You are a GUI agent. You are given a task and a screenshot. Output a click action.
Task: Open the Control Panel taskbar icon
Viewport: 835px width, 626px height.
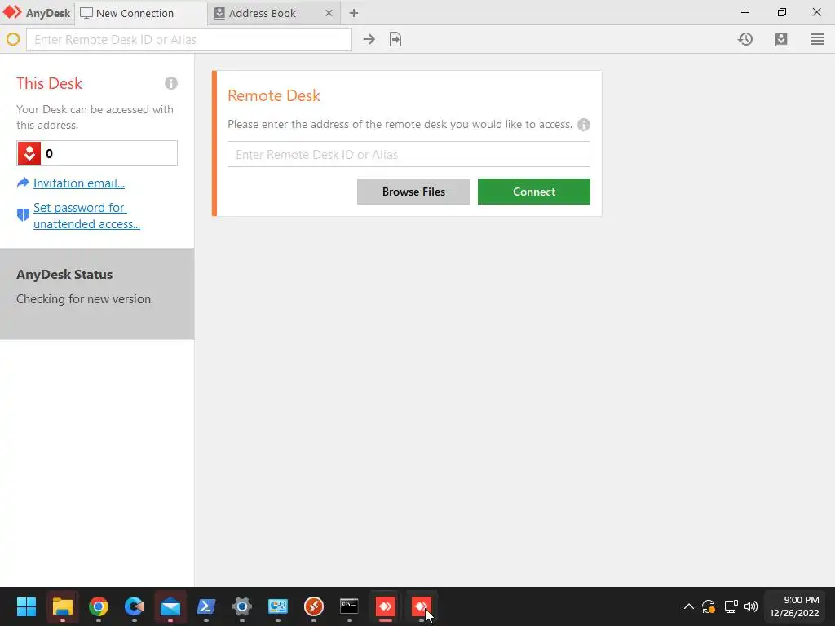278,606
